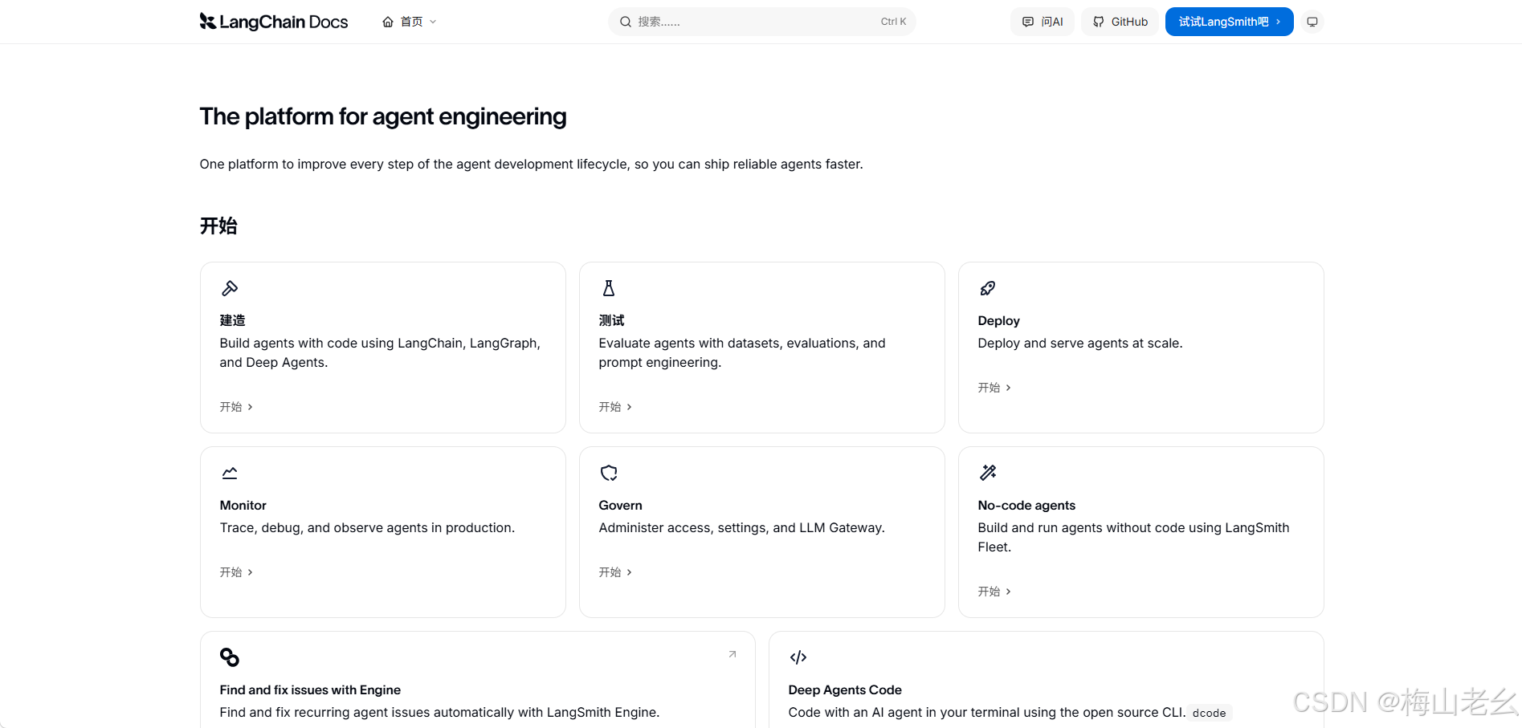The image size is (1522, 728).
Task: Click the 试试LangSmith吧 button
Action: (x=1230, y=22)
